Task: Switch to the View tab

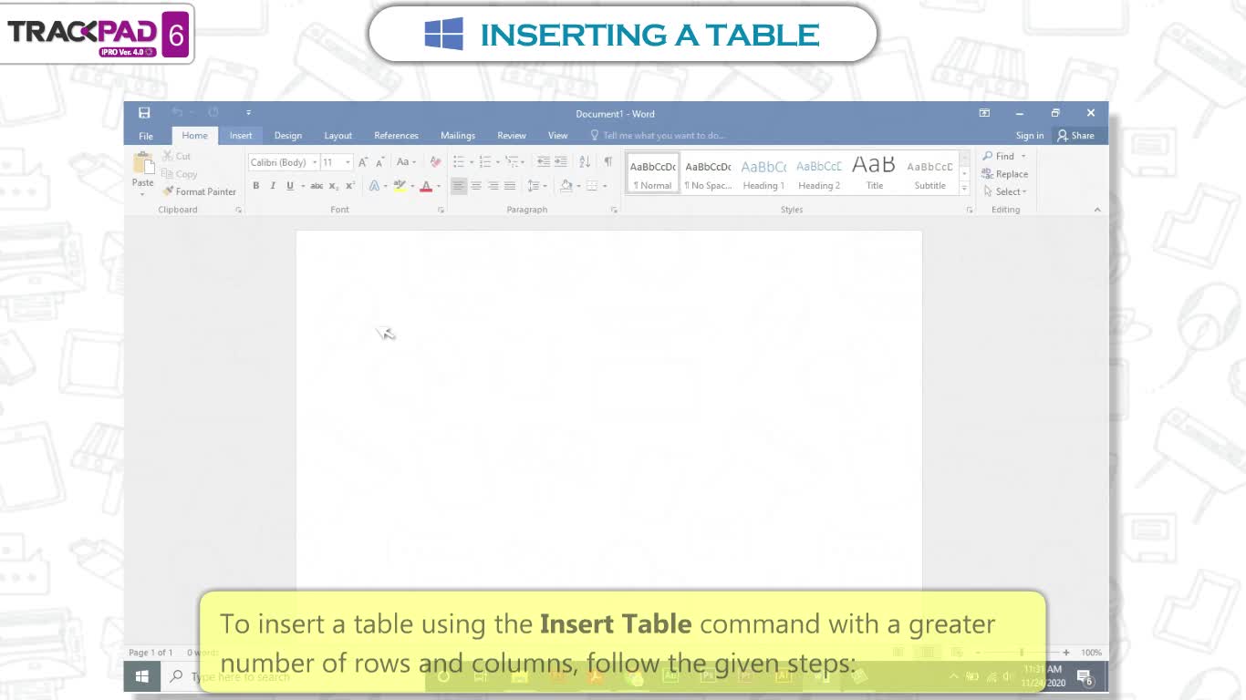Action: 558,136
